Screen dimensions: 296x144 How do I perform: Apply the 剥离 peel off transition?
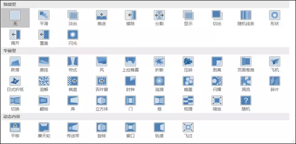click(x=217, y=64)
